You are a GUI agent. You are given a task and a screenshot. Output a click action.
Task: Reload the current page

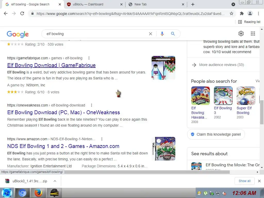[22, 13]
